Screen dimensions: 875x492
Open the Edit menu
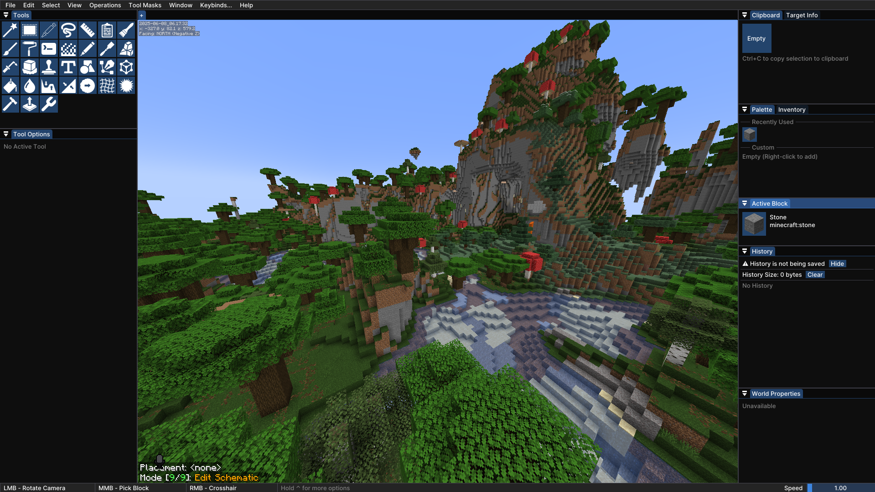[x=29, y=5]
